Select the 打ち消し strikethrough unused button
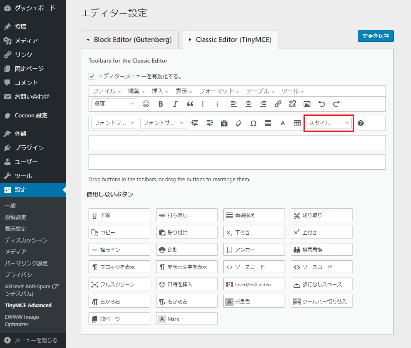This screenshot has height=348, width=411. point(187,215)
